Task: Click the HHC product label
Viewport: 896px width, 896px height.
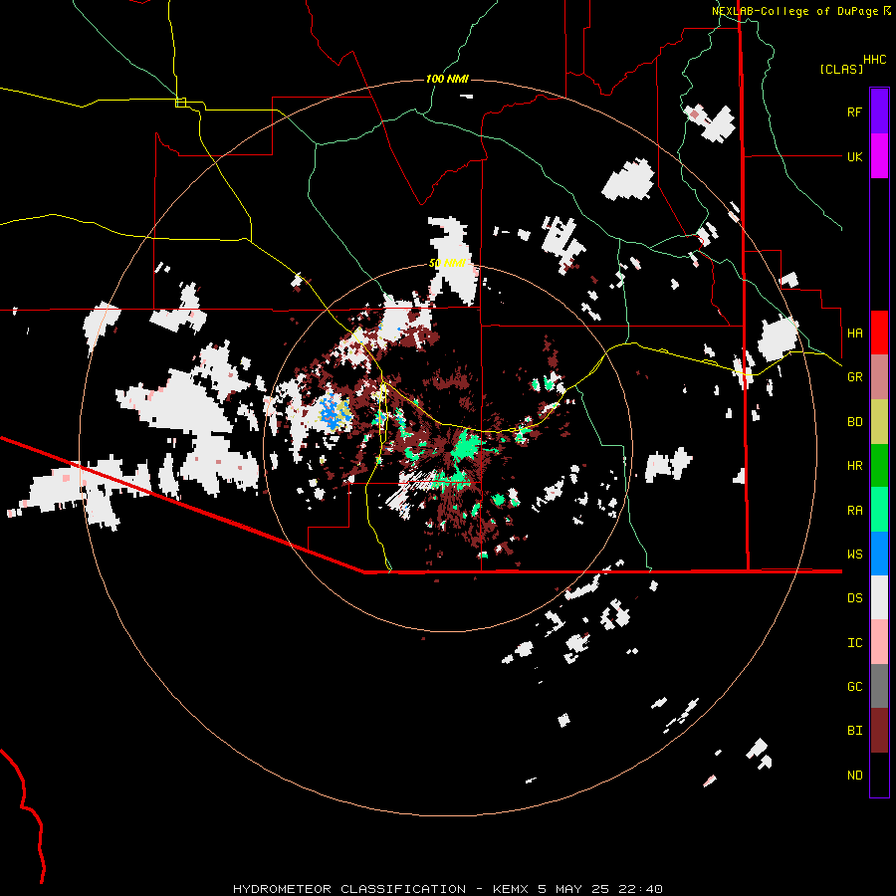Action: 875,60
